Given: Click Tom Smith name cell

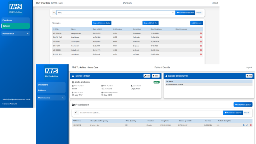Looking at the screenshot, I should pyautogui.click(x=75, y=54).
